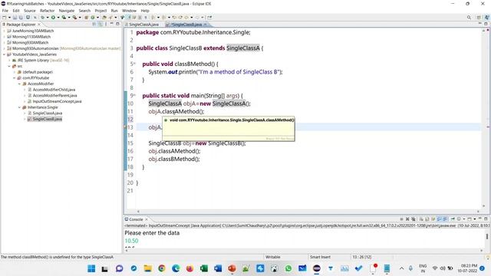Close the SingleClassB.java editor tab
This screenshot has width=491, height=276.
[x=205, y=25]
